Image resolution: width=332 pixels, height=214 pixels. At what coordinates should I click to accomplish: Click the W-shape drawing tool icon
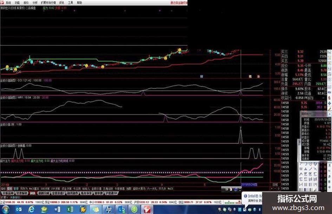click(301, 169)
